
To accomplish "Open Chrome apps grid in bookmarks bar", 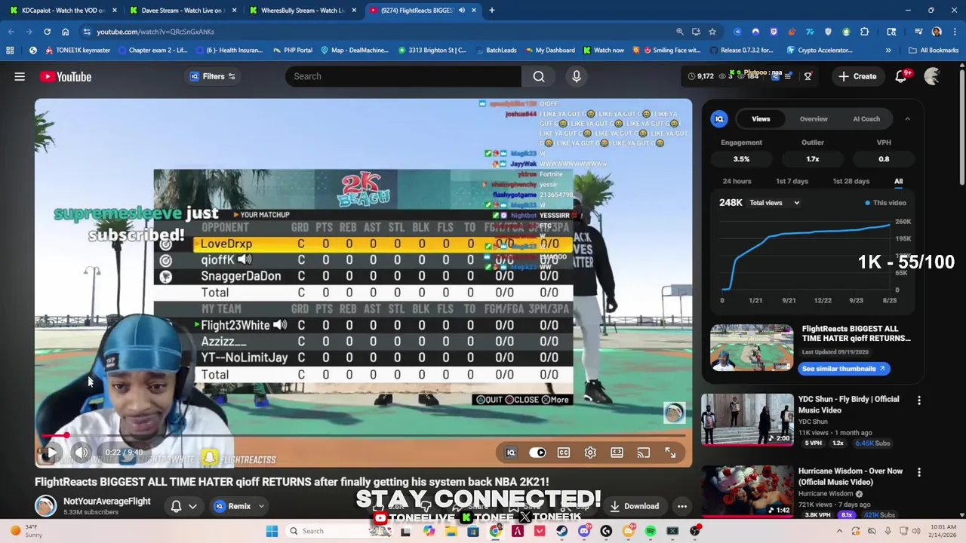I will pos(10,51).
